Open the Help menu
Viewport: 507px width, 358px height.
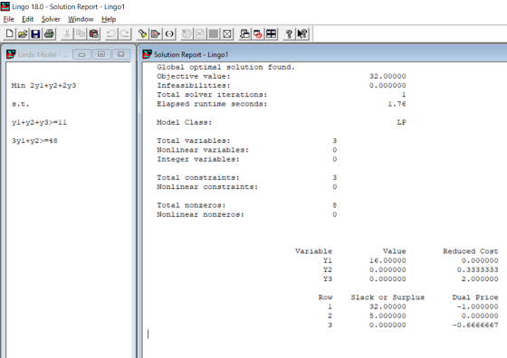[109, 19]
